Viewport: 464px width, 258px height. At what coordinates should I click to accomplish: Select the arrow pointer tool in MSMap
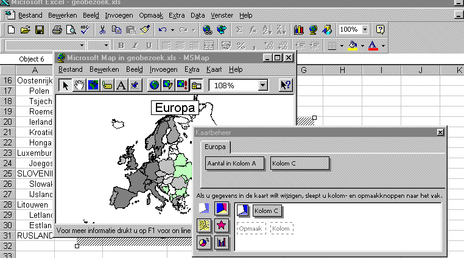pyautogui.click(x=65, y=85)
